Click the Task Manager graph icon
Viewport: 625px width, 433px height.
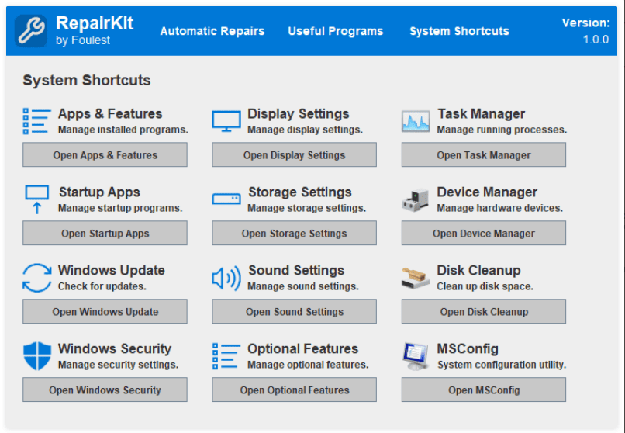click(416, 121)
